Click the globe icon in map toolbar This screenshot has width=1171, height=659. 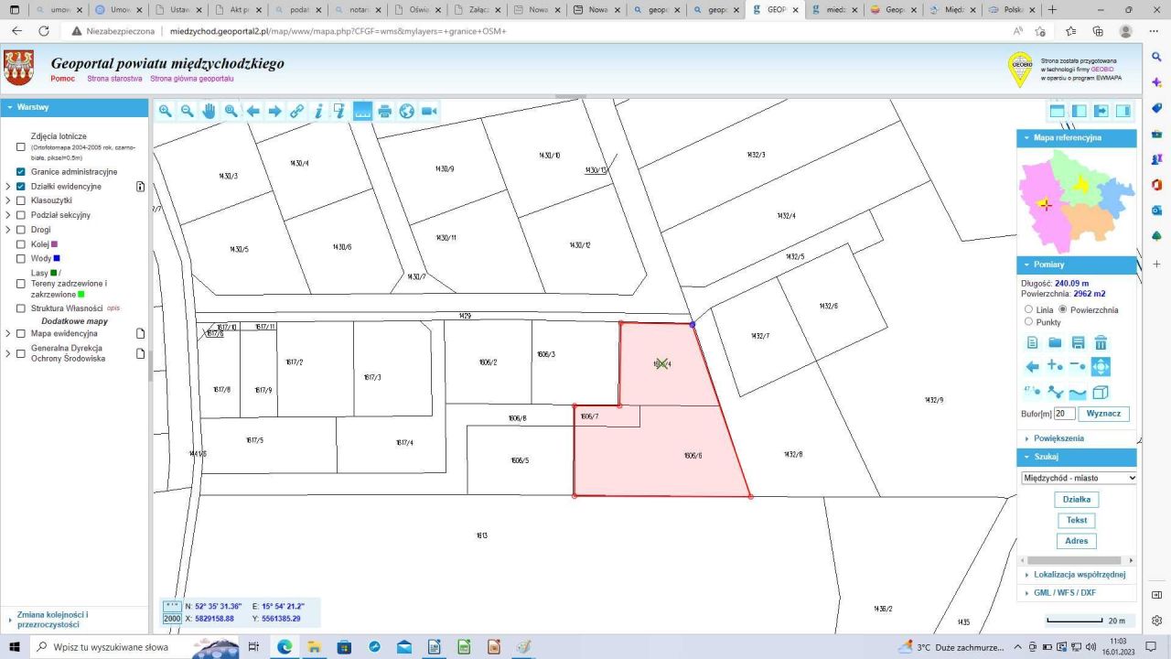click(407, 111)
